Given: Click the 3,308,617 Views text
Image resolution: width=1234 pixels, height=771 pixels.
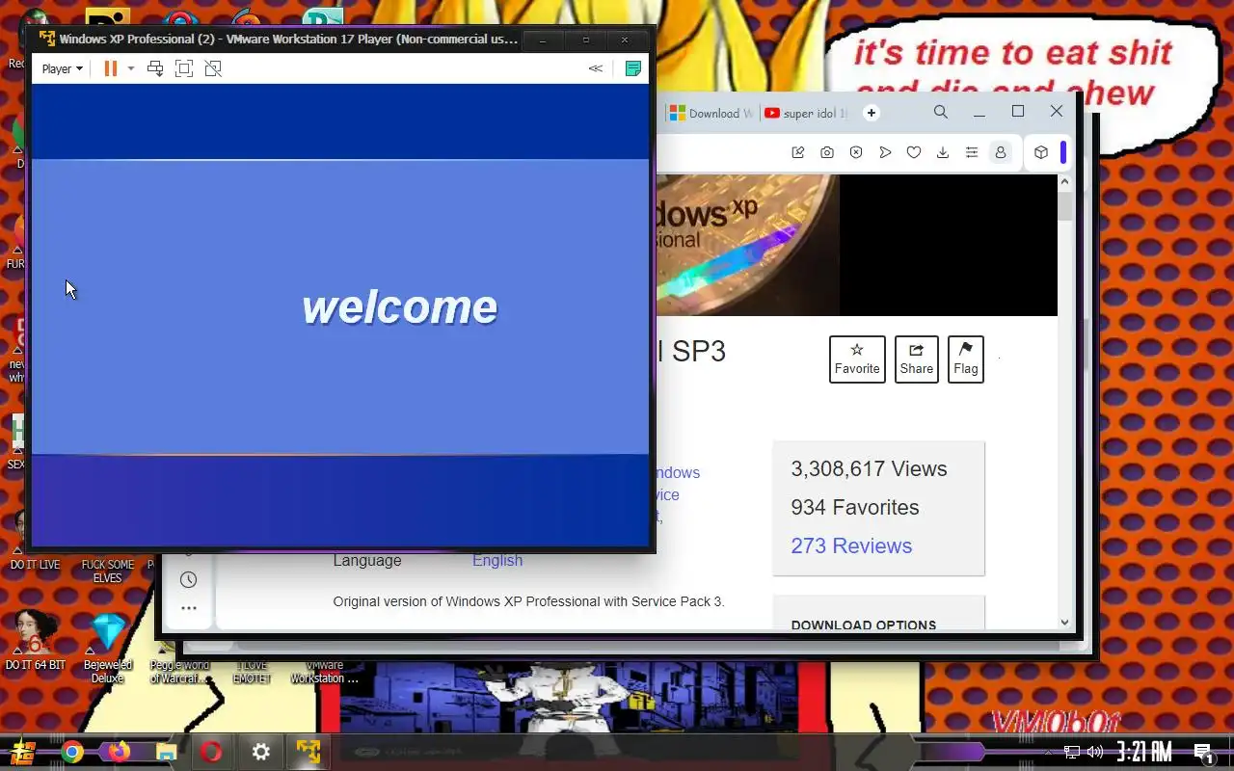Looking at the screenshot, I should click(869, 468).
